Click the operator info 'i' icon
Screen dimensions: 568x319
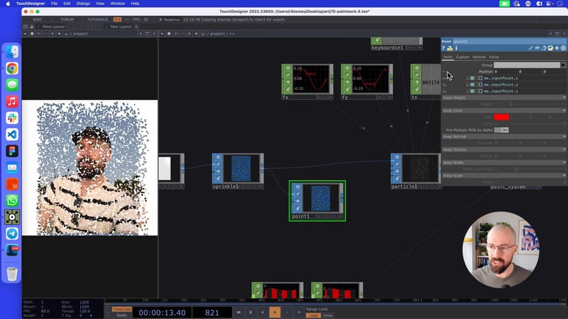click(x=456, y=48)
